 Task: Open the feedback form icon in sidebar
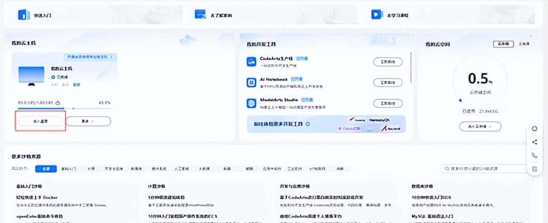tap(535, 169)
